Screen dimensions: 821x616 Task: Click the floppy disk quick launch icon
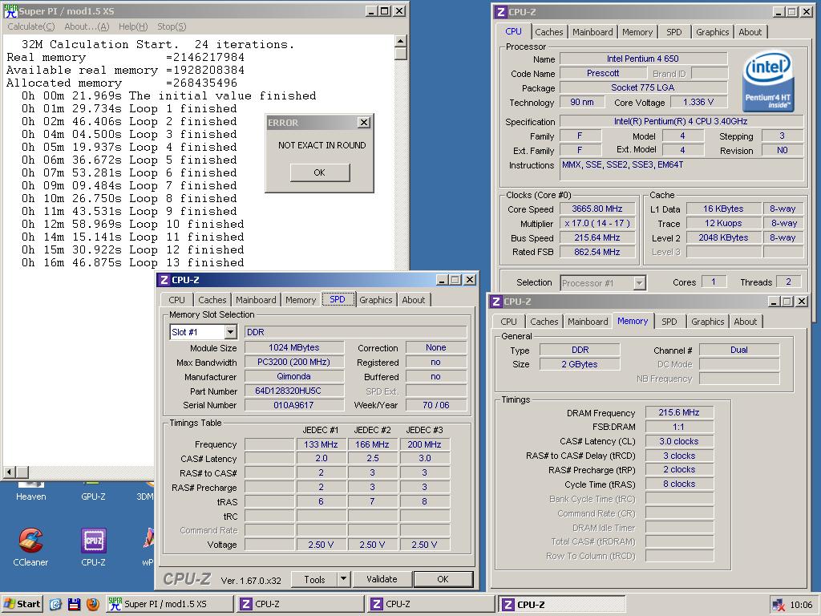[x=75, y=604]
